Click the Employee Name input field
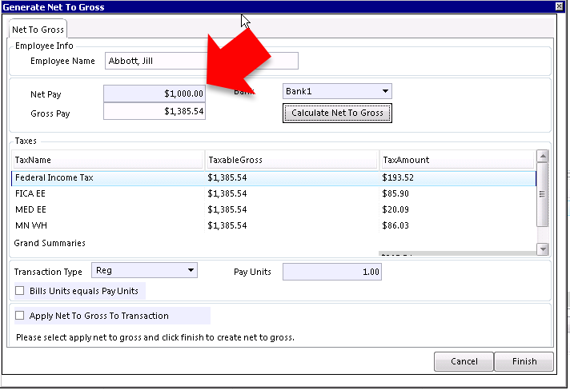 tap(201, 61)
